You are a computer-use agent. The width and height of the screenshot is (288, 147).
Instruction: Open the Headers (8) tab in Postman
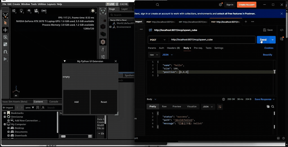tap(173, 48)
